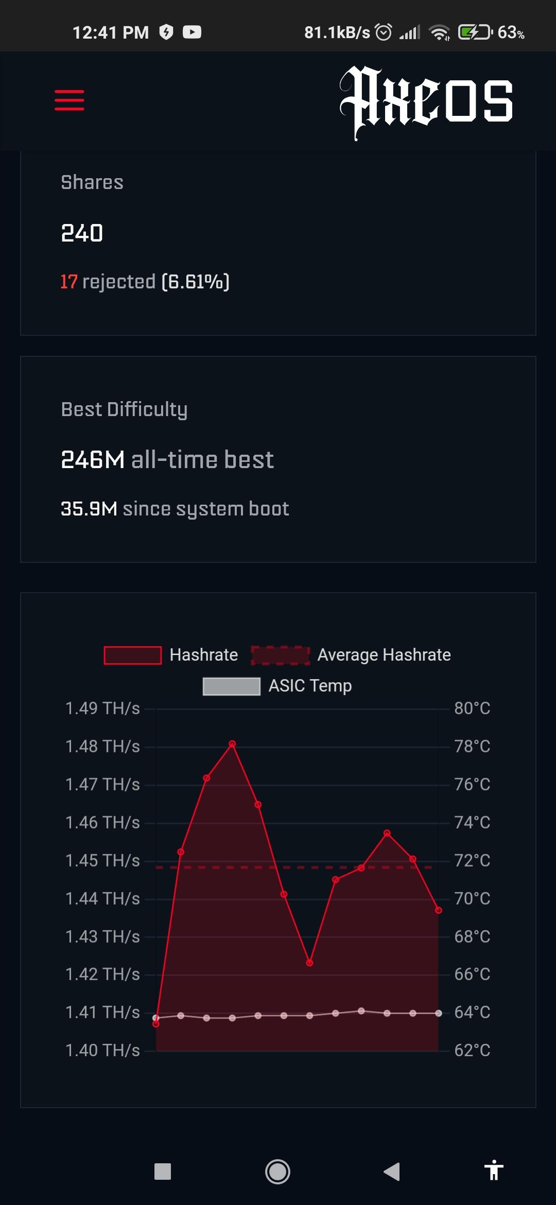Tap the Android back triangle button
The width and height of the screenshot is (556, 1205).
[392, 1172]
